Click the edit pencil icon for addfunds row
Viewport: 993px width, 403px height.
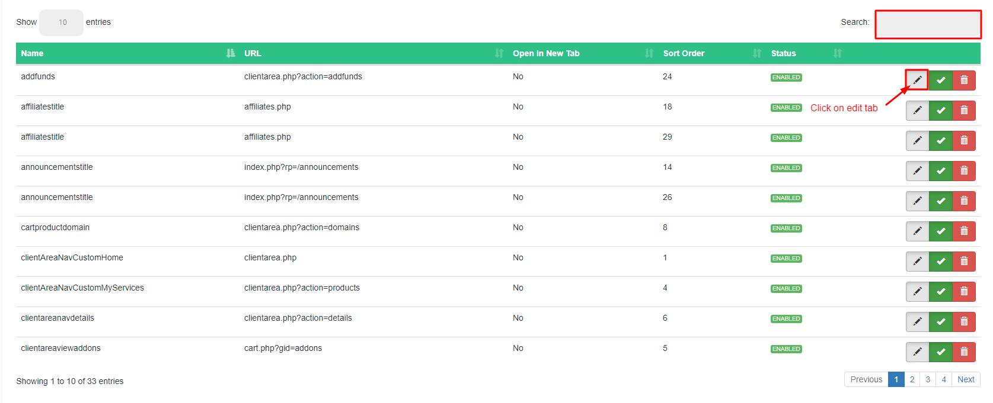click(x=917, y=80)
